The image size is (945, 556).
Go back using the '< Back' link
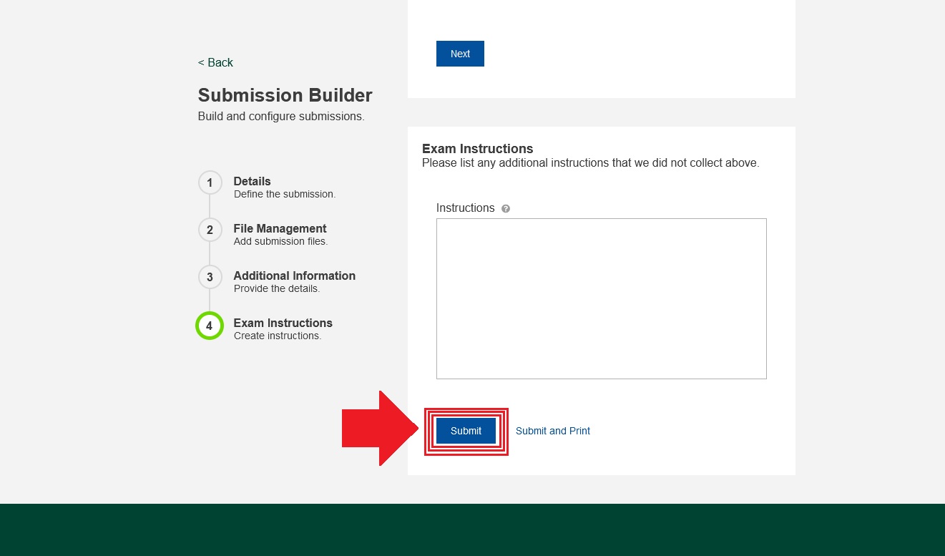[215, 62]
